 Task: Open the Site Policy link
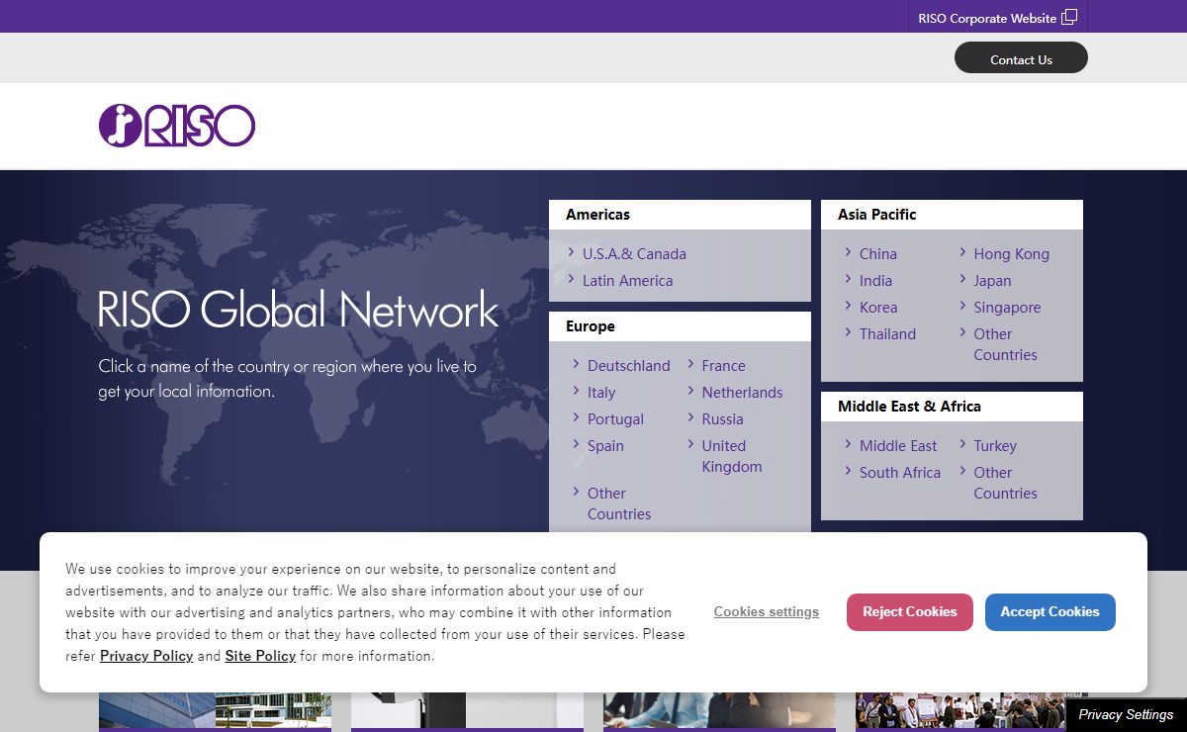click(260, 656)
